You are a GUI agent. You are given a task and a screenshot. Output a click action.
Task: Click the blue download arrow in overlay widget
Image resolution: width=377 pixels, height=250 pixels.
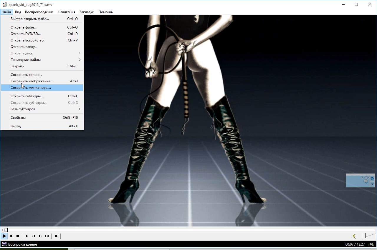[x=372, y=179]
